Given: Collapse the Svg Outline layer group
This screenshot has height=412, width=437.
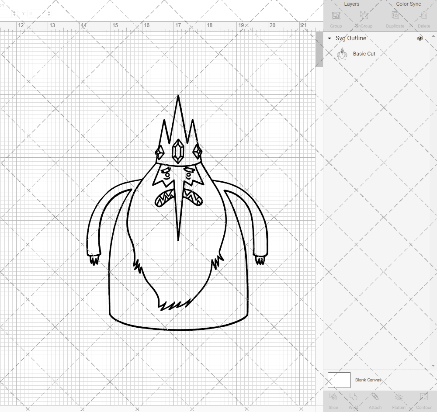Looking at the screenshot, I should [329, 38].
